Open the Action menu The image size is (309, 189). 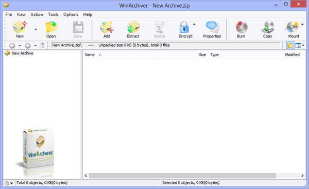coord(37,14)
